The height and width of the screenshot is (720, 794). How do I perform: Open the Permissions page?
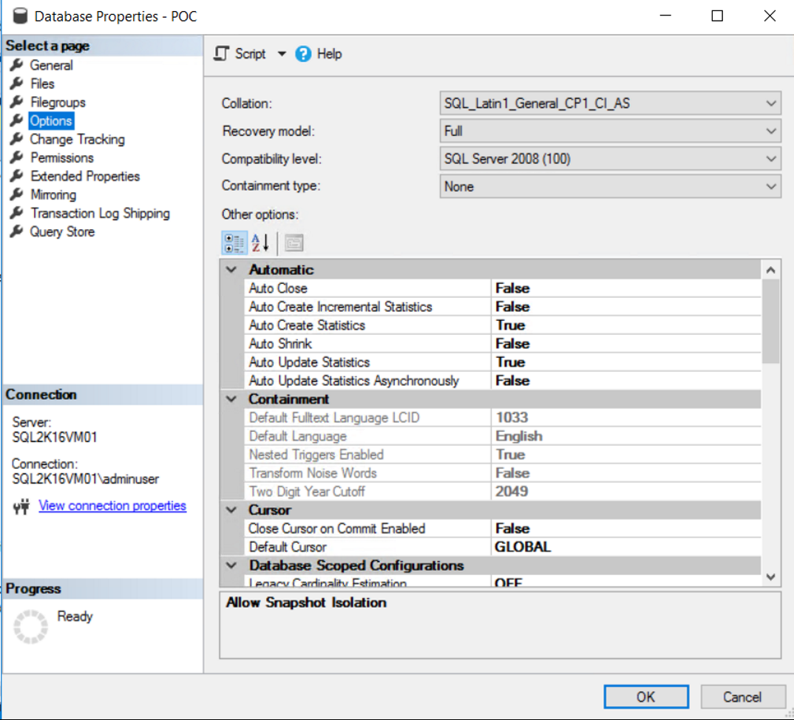[62, 157]
